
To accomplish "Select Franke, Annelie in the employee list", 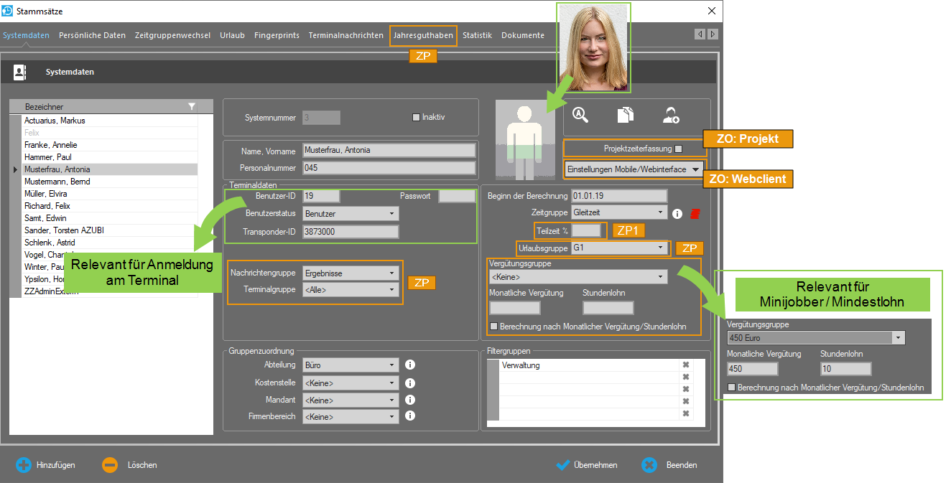I will pos(50,145).
